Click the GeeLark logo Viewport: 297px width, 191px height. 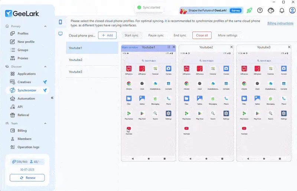[22, 13]
